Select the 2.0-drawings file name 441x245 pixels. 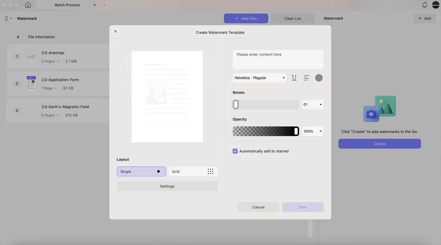(x=53, y=53)
